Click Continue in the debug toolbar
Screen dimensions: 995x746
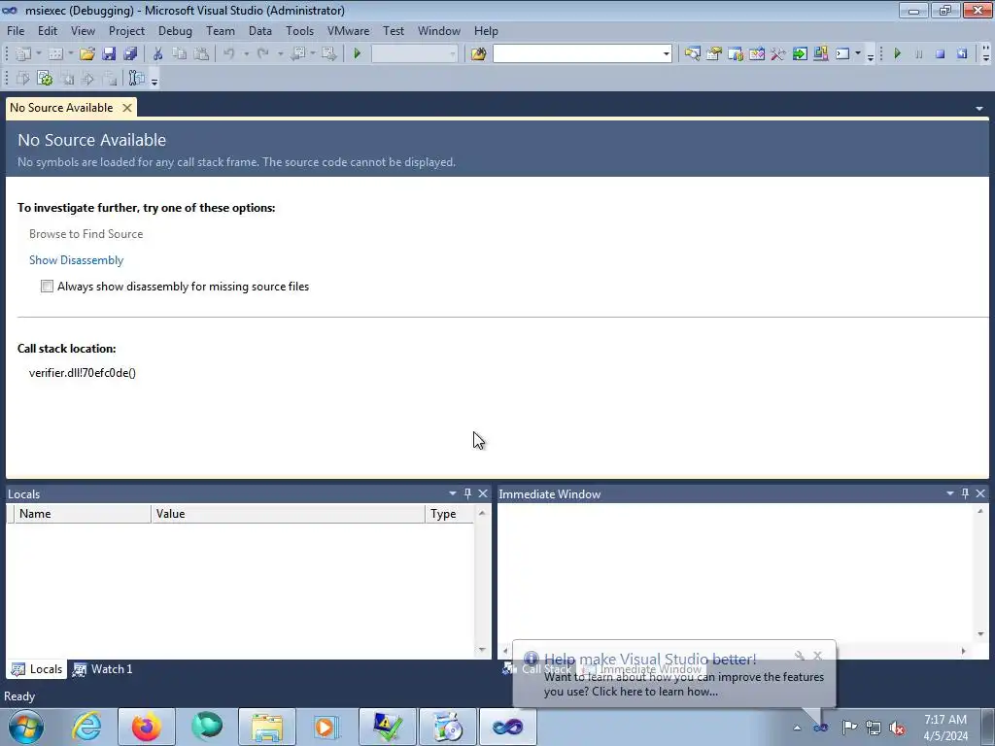(897, 54)
